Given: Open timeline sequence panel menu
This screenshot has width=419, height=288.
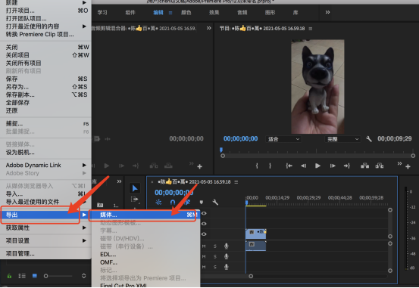Looking at the screenshot, I should (x=236, y=182).
